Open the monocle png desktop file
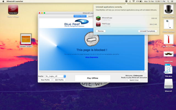The width and height of the screenshot is (176, 110). point(168,24)
